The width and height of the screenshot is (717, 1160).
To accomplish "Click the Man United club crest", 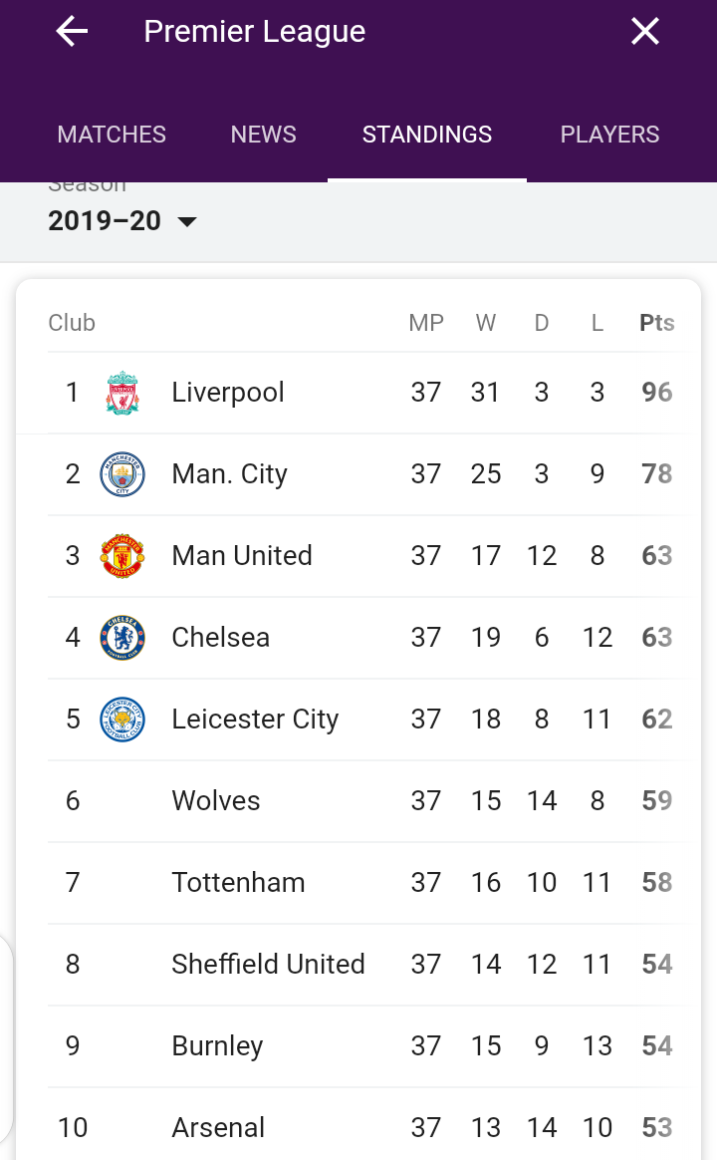I will coord(122,556).
